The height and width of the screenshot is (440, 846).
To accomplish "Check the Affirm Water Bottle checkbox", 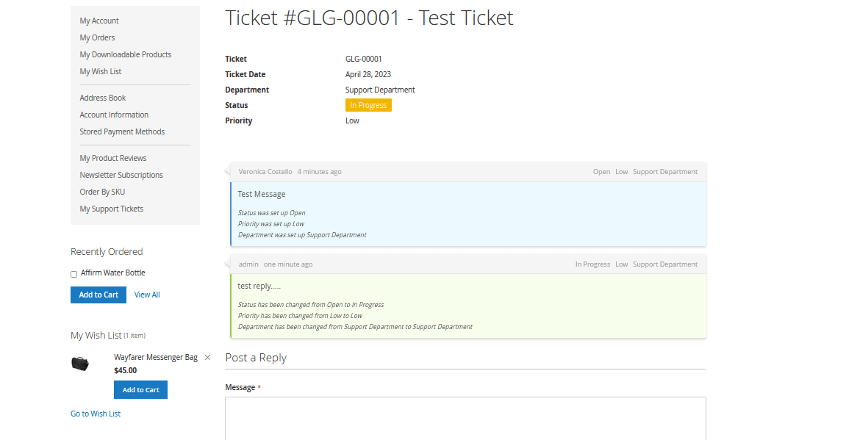I will coord(74,274).
